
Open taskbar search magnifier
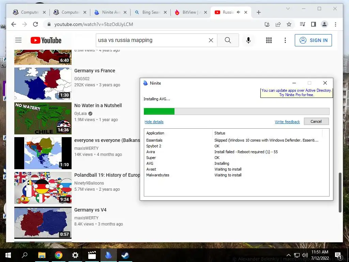(x=25, y=255)
